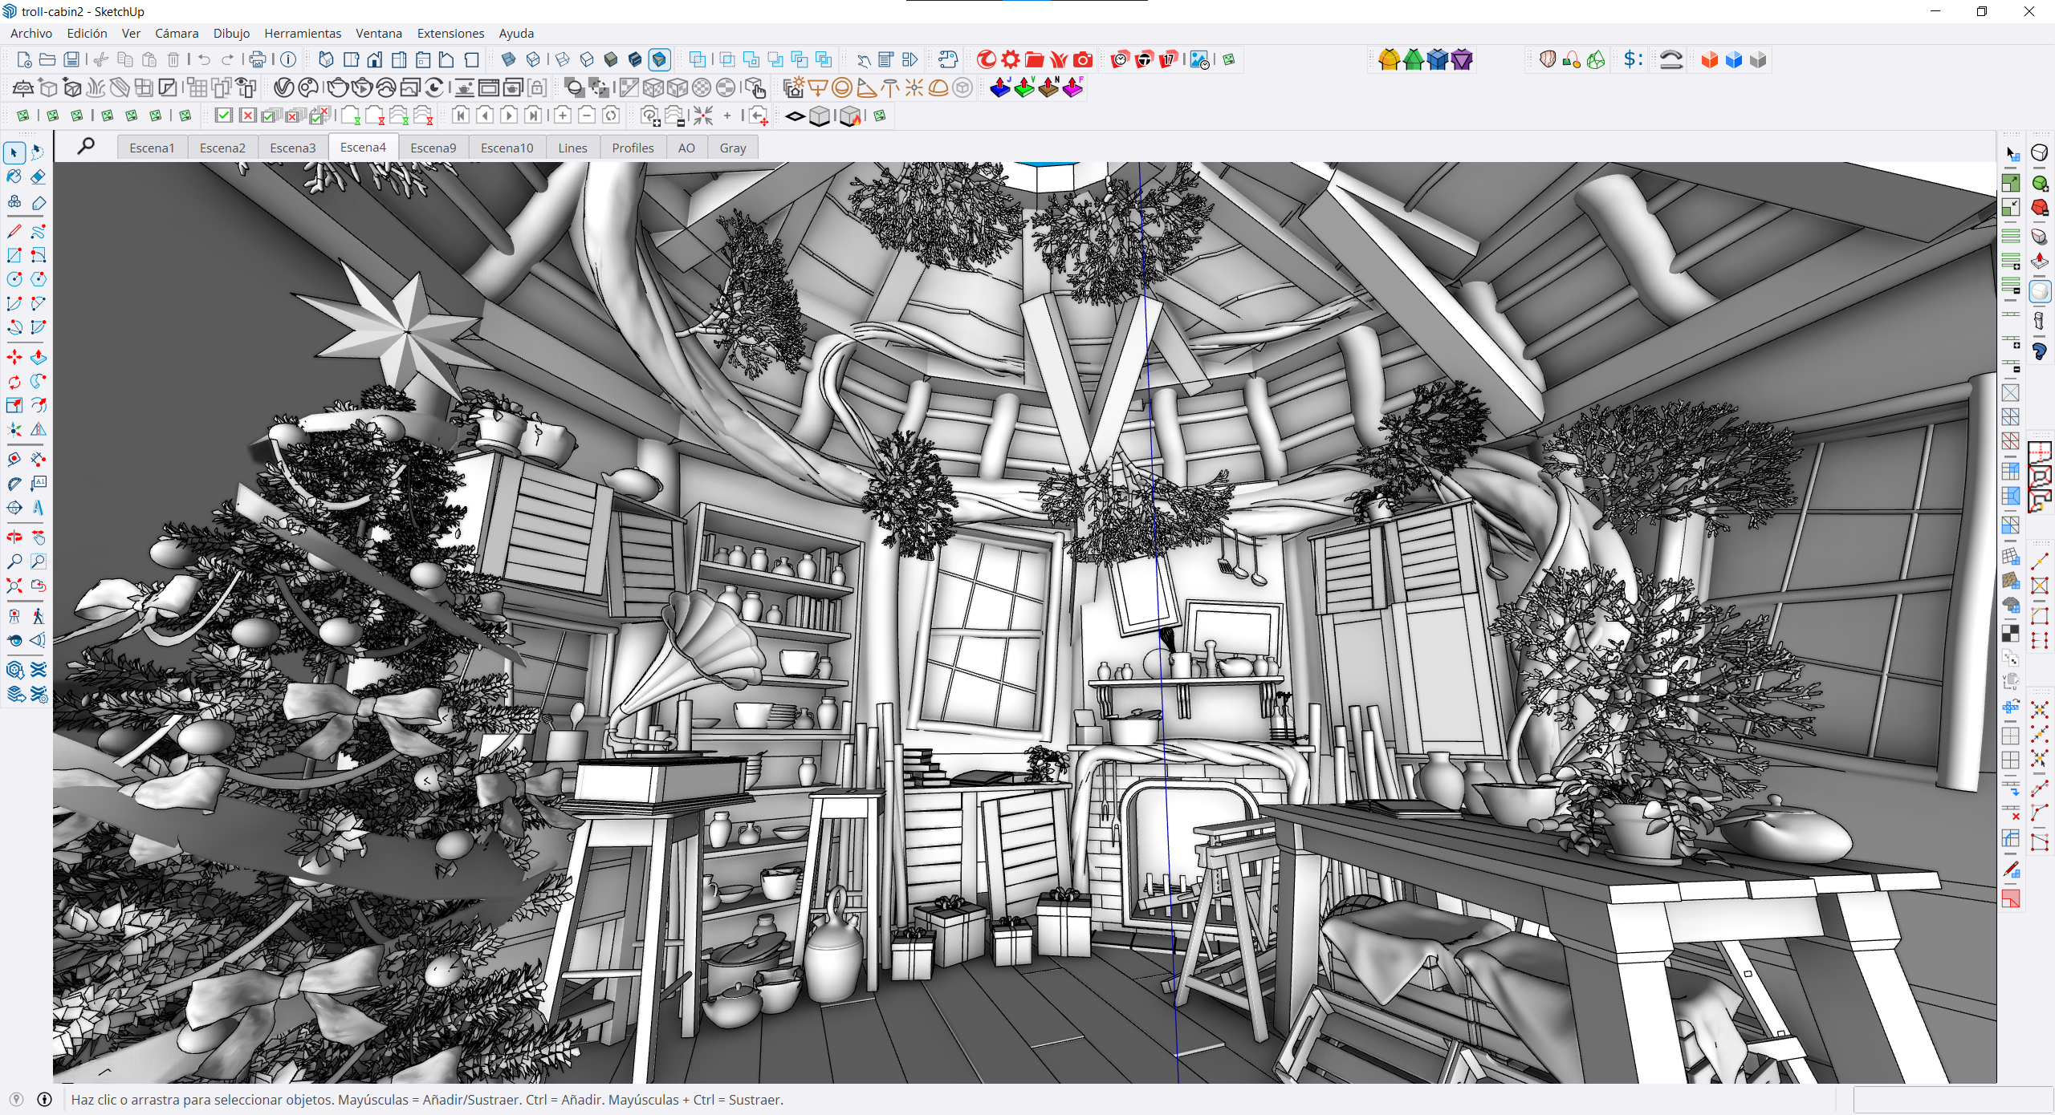Click the Make Component tool
Viewport: 2055px width, 1115px height.
pos(14,201)
